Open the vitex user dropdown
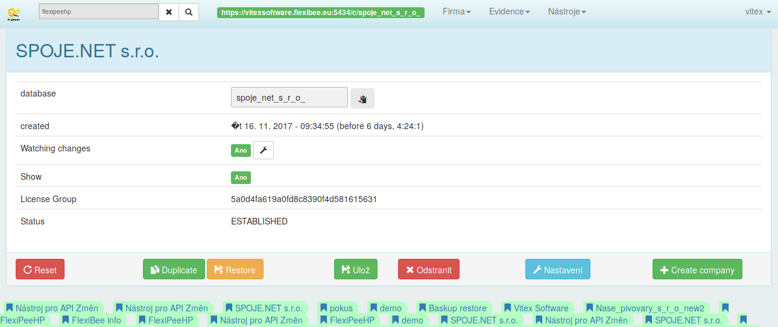The image size is (778, 327). tap(758, 11)
